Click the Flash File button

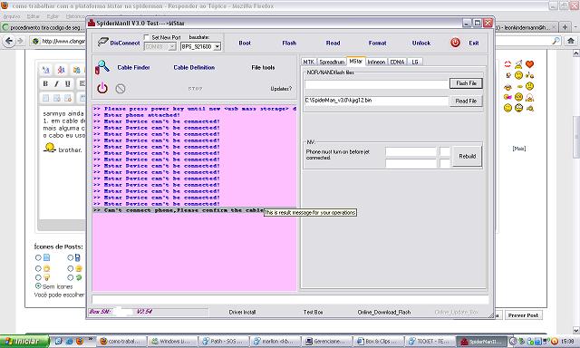[466, 83]
